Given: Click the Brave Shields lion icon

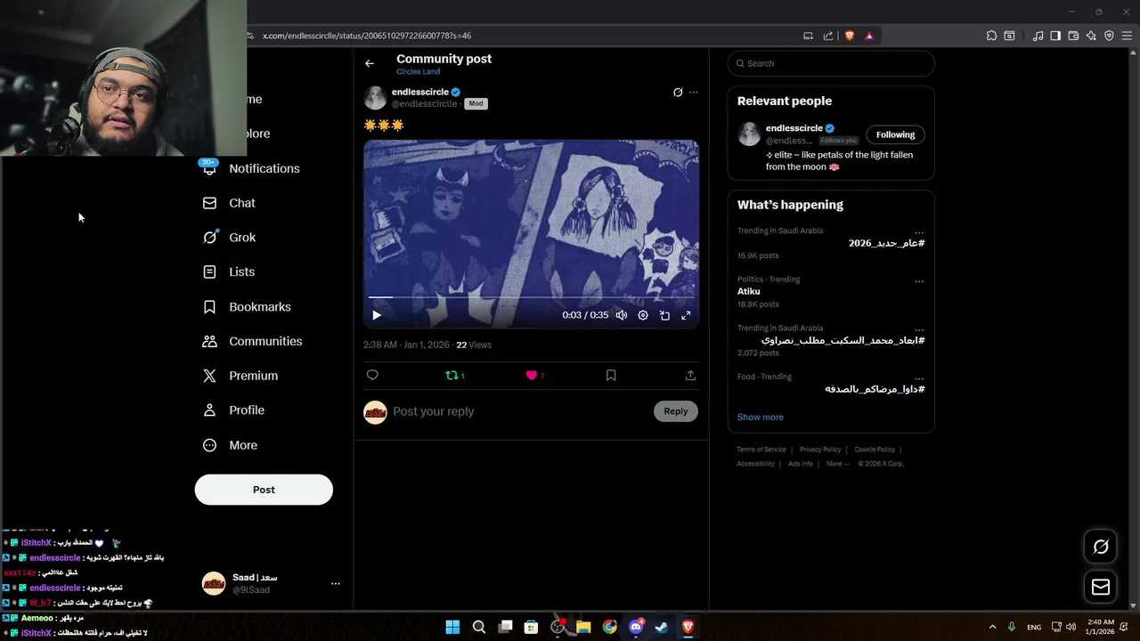Looking at the screenshot, I should click(849, 36).
